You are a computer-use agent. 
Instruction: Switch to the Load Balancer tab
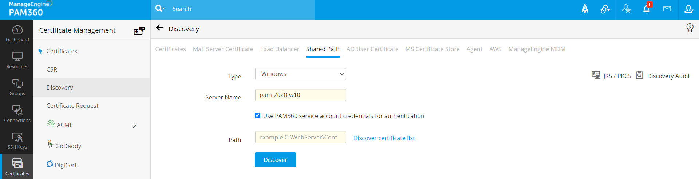(x=280, y=49)
